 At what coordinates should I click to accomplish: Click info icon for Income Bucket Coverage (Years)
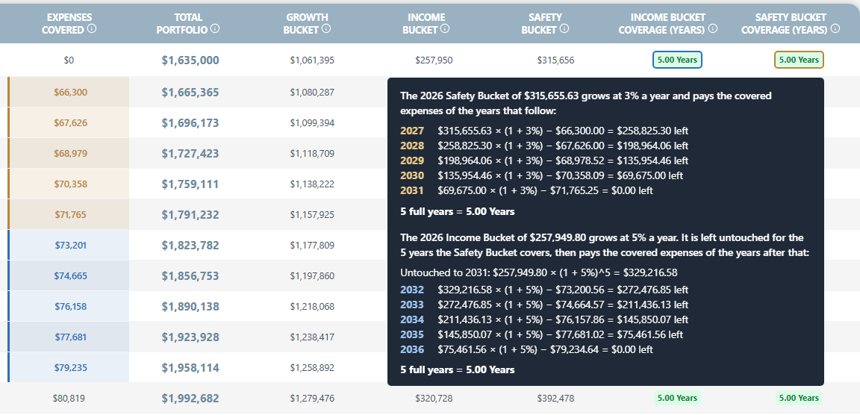pyautogui.click(x=712, y=28)
